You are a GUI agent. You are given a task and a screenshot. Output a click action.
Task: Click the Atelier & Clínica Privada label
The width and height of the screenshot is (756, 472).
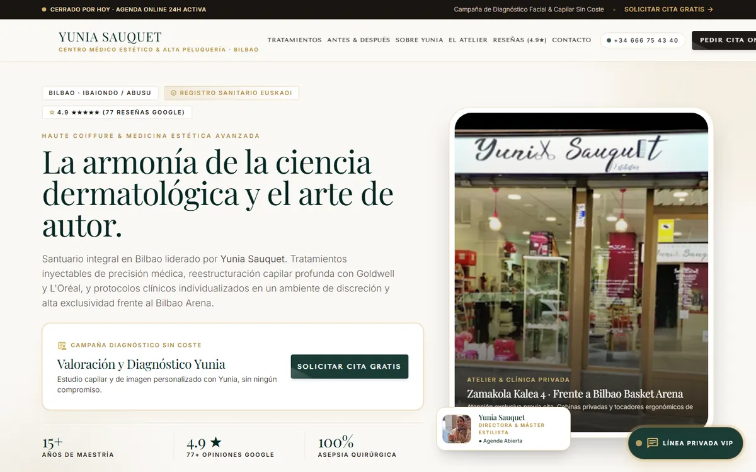pyautogui.click(x=518, y=379)
